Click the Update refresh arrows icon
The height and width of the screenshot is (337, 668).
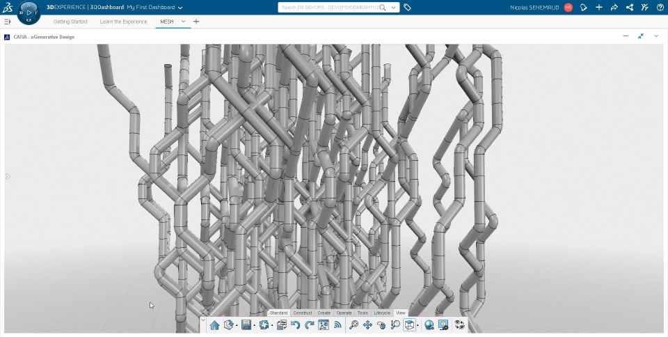coord(264,325)
